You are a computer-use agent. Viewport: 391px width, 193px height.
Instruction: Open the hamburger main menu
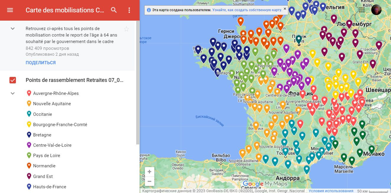[x=10, y=10]
